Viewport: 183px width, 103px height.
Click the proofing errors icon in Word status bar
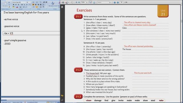click(25, 102)
